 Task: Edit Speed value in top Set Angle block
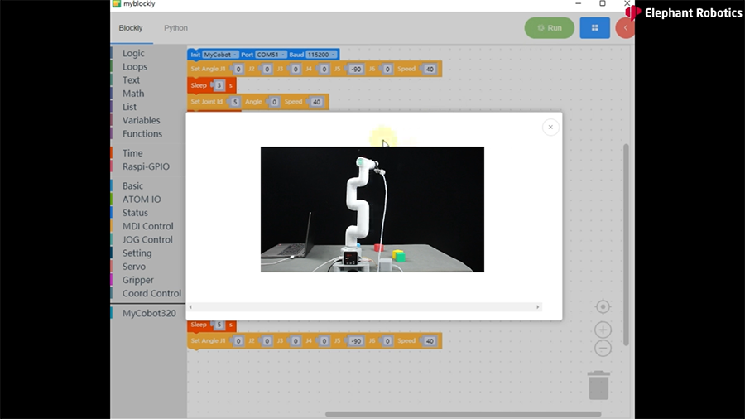pos(430,69)
